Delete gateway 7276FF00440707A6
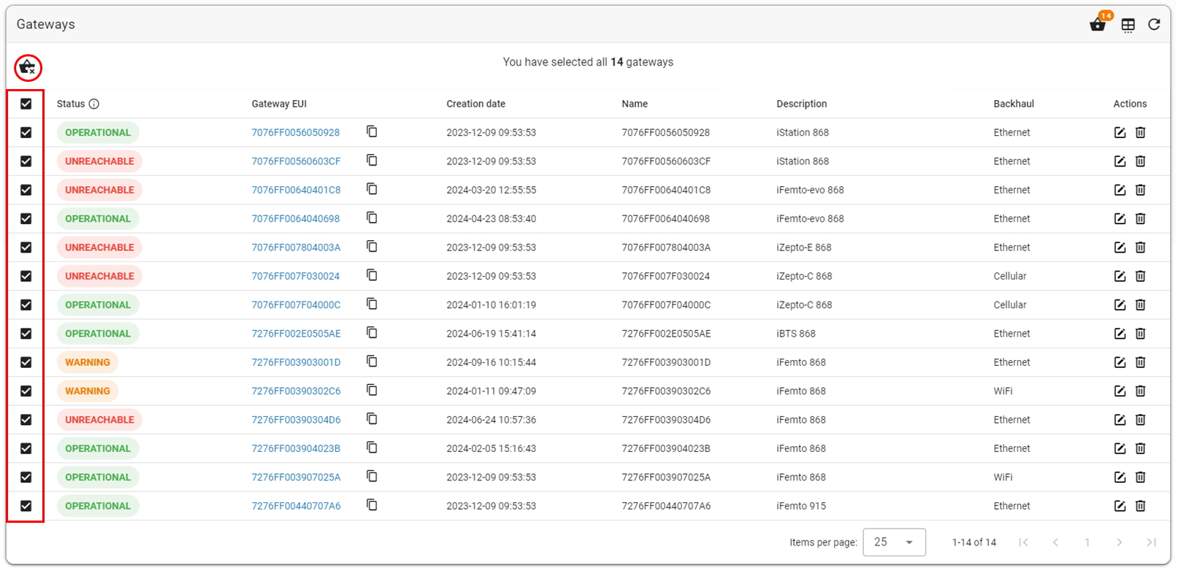 [x=1140, y=506]
